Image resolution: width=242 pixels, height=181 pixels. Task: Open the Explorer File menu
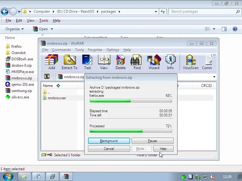coord(8,21)
